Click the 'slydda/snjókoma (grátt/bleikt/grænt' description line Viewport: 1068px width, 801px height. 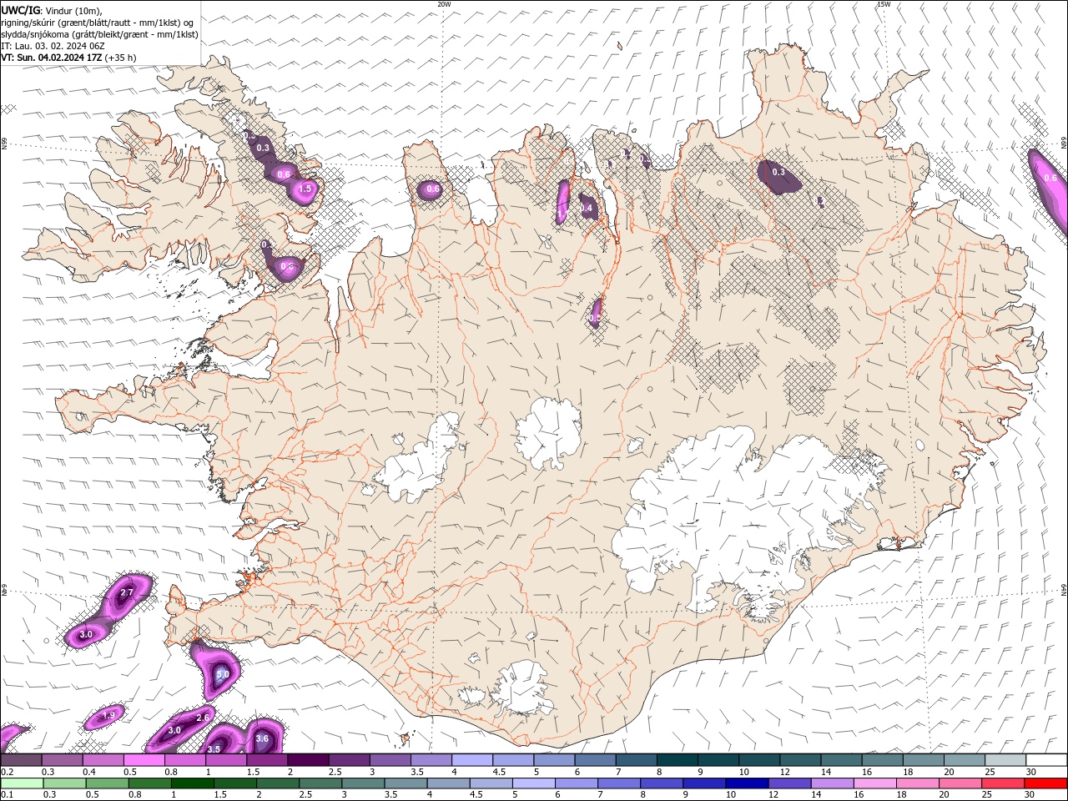99,34
